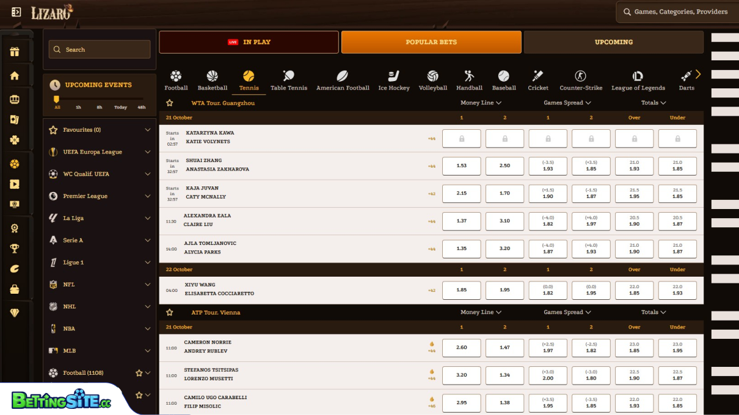Viewport: 739px width, 415px height.
Task: Open the Money Line dropdown
Action: click(481, 103)
